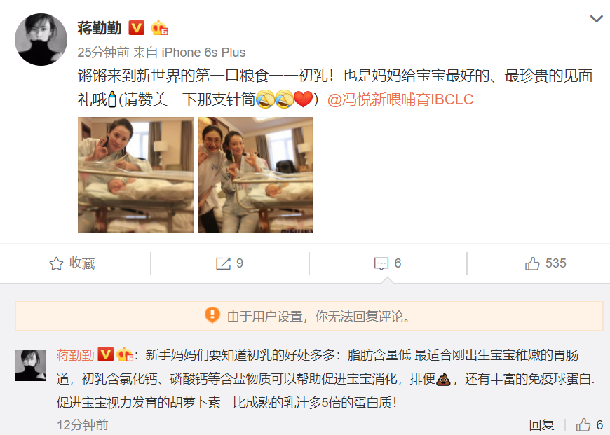Click the warning icon in the reply-restricted notice
This screenshot has width=610, height=435.
[212, 315]
